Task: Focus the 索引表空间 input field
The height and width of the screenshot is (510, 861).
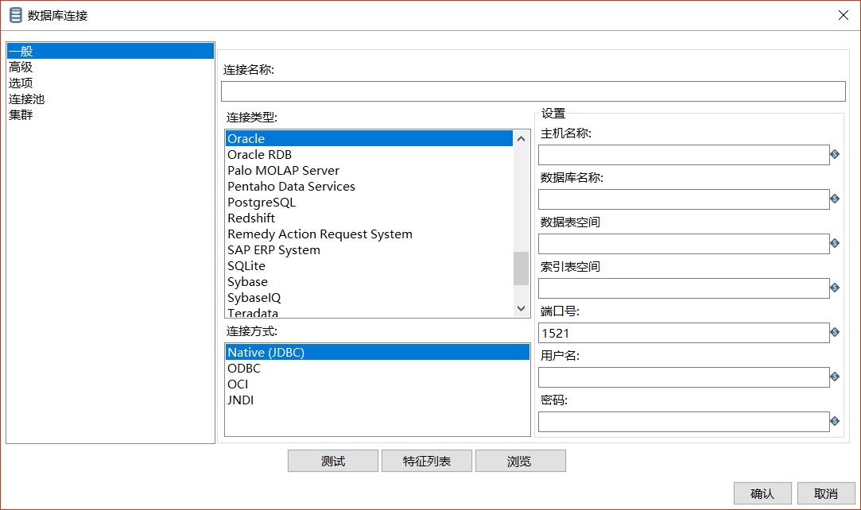Action: coord(684,288)
